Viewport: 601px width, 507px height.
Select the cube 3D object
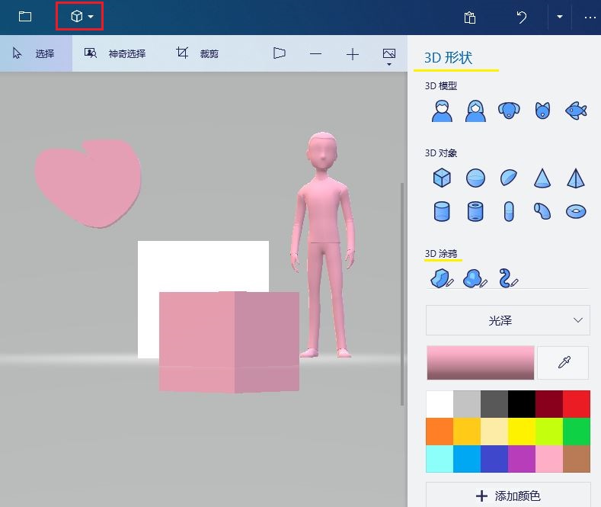coord(442,178)
